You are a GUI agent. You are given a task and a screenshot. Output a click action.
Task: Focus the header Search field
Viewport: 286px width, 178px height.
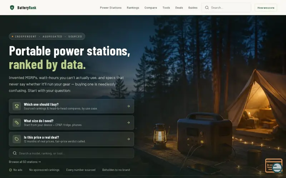click(226, 7)
